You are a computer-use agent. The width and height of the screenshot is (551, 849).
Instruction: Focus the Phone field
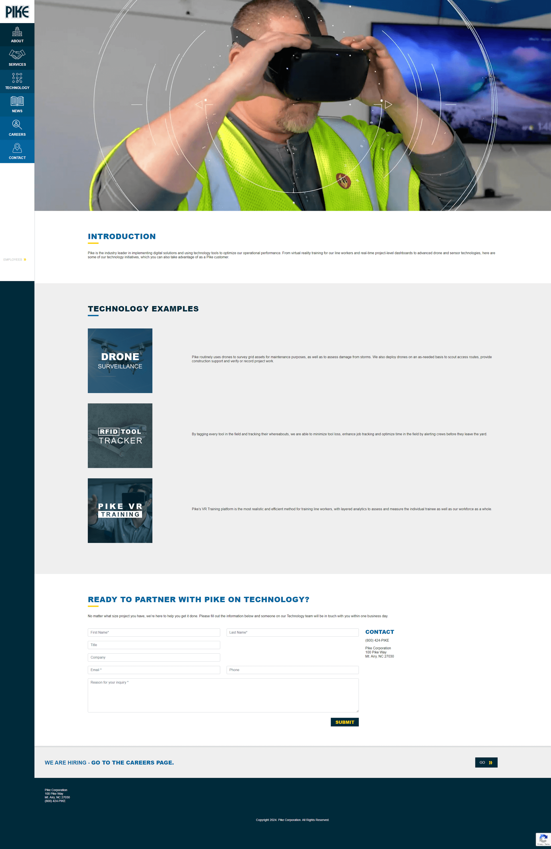point(292,670)
